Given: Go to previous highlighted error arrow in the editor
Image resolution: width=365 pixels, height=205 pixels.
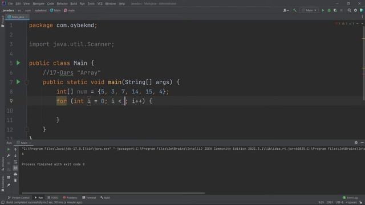Looking at the screenshot, I should [x=358, y=23].
